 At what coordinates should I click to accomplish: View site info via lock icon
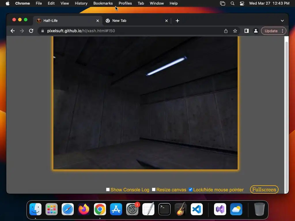43,31
